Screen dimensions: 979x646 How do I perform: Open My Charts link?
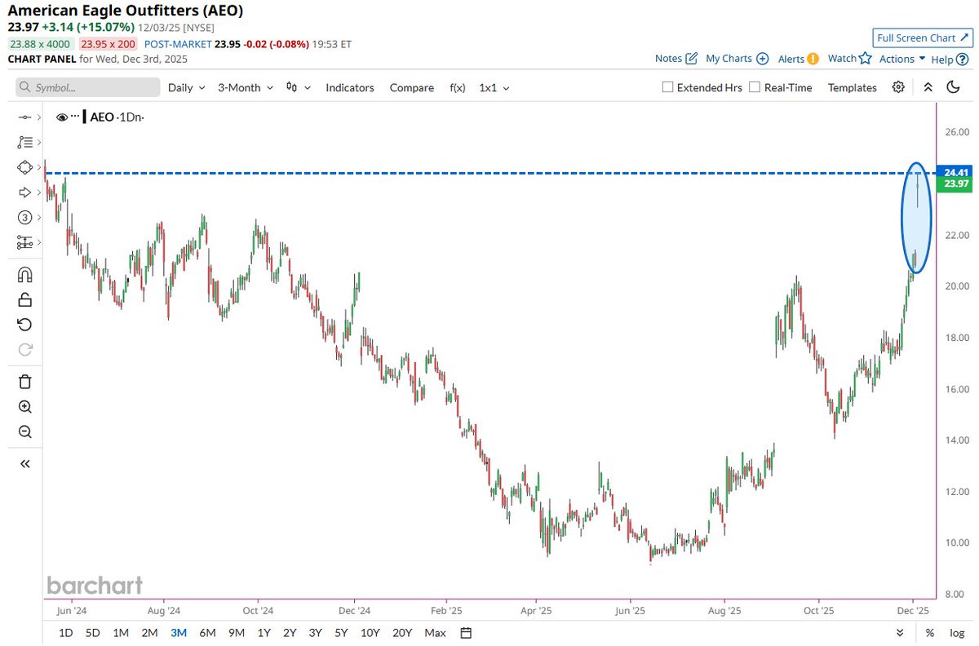pyautogui.click(x=737, y=59)
